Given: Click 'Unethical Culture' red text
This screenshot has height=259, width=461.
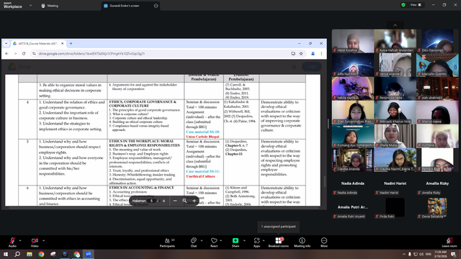Looking at the screenshot, I should (200, 176).
